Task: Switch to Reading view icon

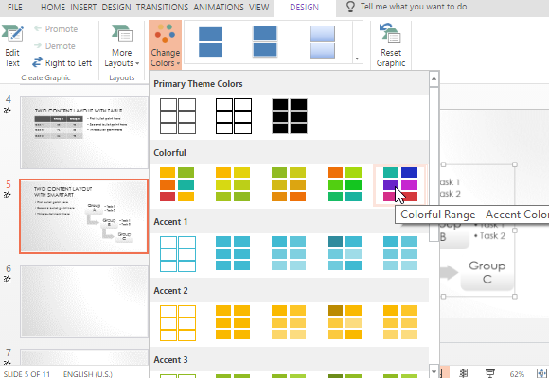Action: pyautogui.click(x=463, y=373)
